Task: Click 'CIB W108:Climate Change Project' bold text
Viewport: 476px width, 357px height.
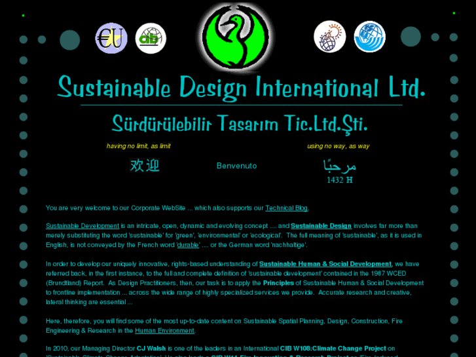Action: (x=333, y=348)
